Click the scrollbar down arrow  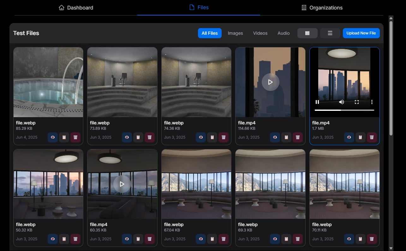tap(391, 248)
